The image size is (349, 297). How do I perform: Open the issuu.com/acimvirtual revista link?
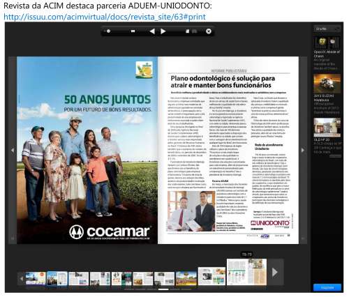click(x=105, y=17)
